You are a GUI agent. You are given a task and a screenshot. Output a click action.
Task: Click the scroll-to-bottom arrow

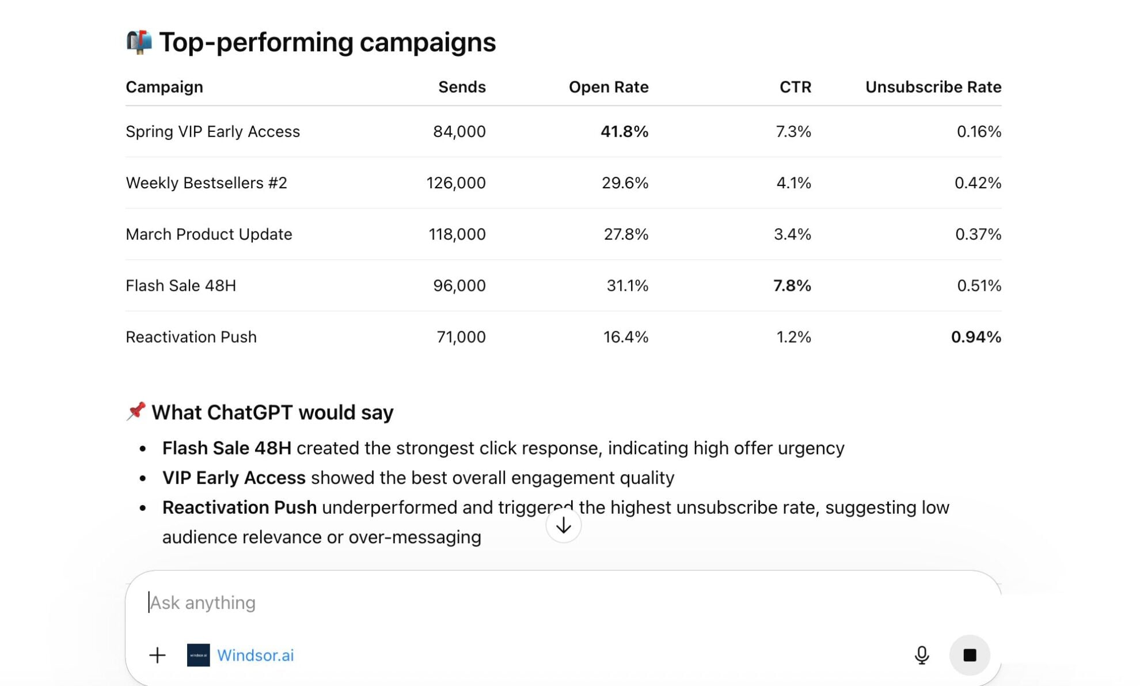(563, 525)
